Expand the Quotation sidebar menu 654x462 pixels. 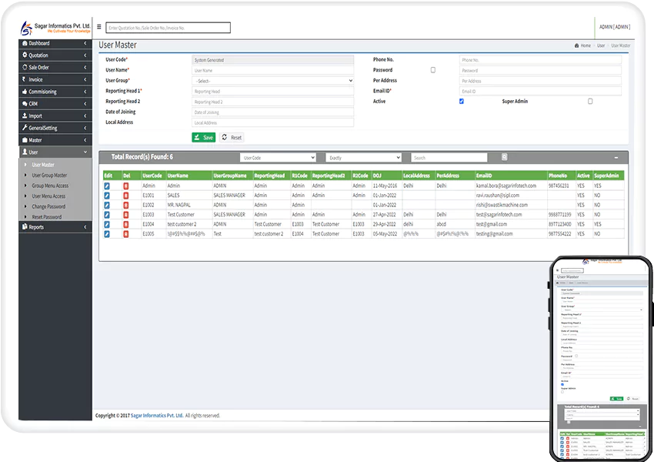(55, 55)
